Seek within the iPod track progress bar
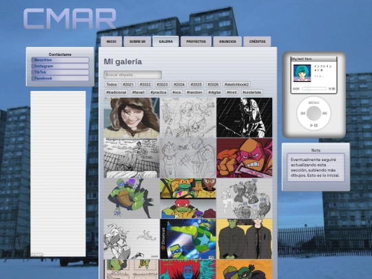Viewport: 372px width, 279px height. click(x=314, y=89)
